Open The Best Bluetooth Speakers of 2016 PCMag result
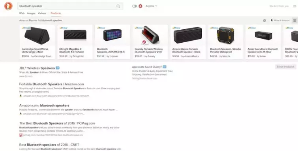The height and width of the screenshot is (151, 298). (x=57, y=123)
